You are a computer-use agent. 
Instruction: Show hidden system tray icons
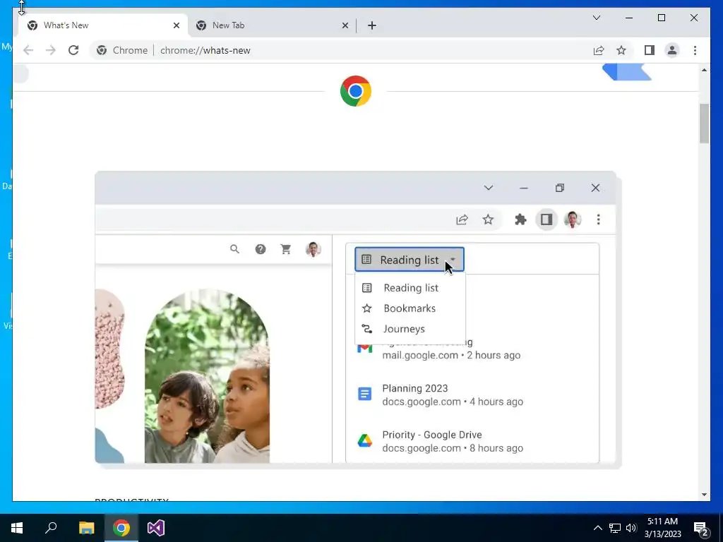(x=597, y=528)
